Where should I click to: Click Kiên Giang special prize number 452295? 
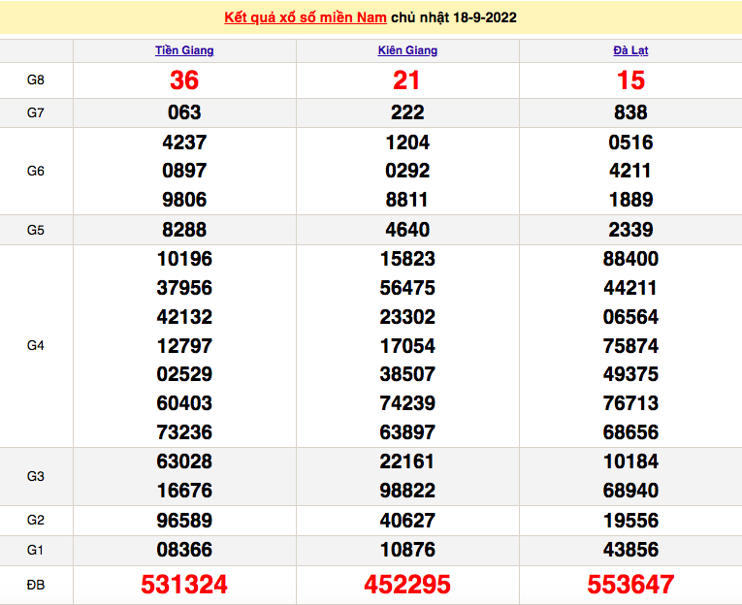tap(407, 585)
